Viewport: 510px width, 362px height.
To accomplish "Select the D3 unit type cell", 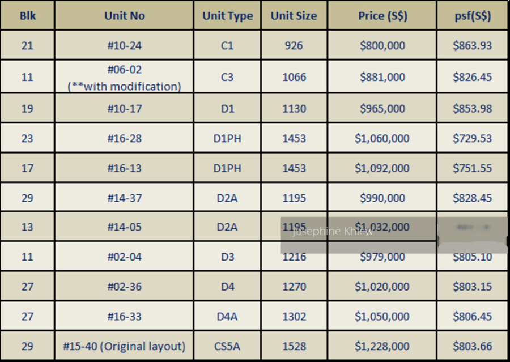I will (x=227, y=257).
